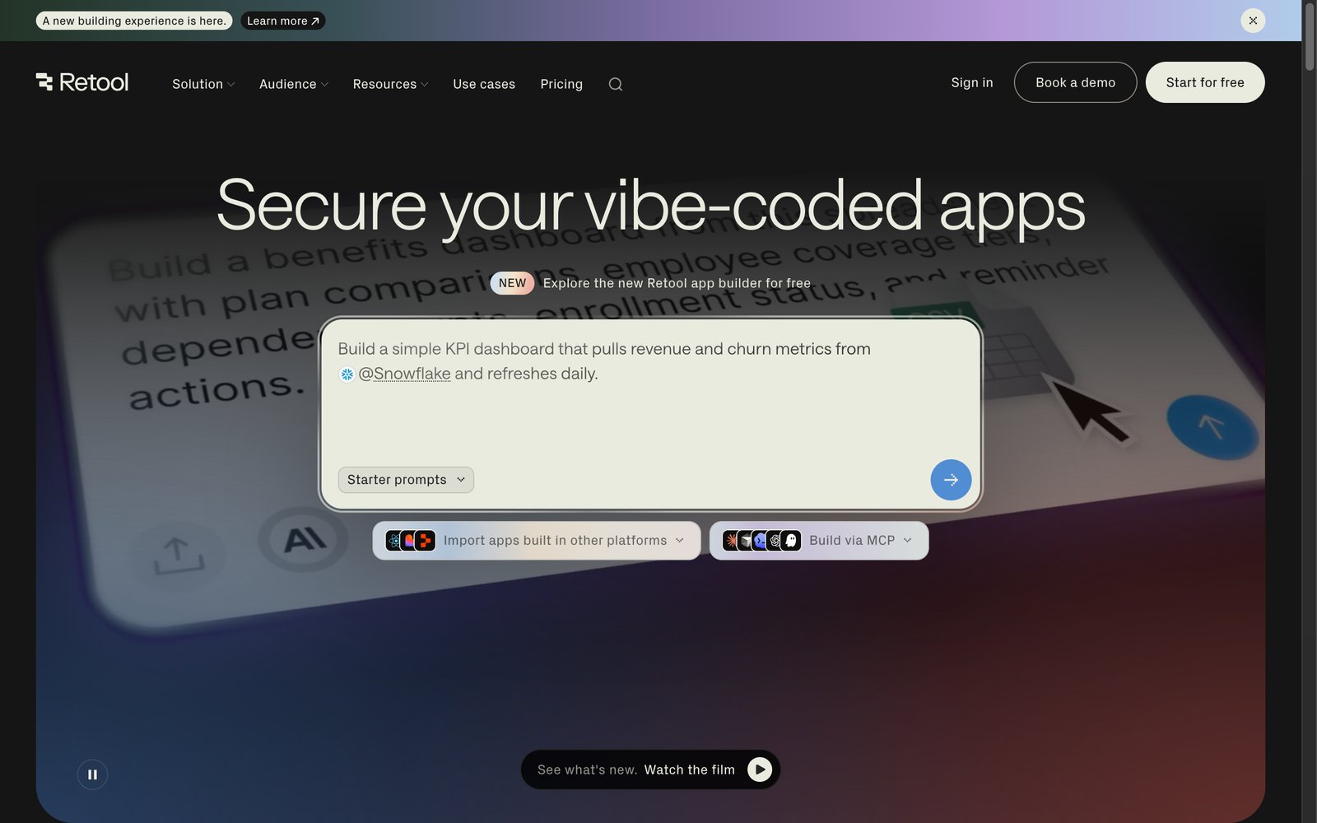Play the film using the white play icon

(760, 770)
